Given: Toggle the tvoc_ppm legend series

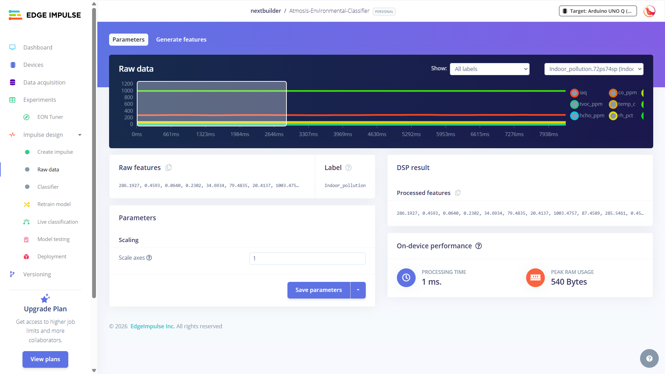Looking at the screenshot, I should [x=586, y=104].
